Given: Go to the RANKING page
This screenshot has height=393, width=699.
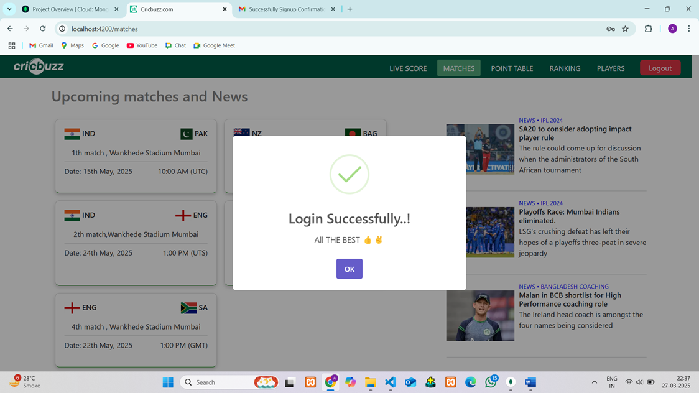Looking at the screenshot, I should 565,68.
